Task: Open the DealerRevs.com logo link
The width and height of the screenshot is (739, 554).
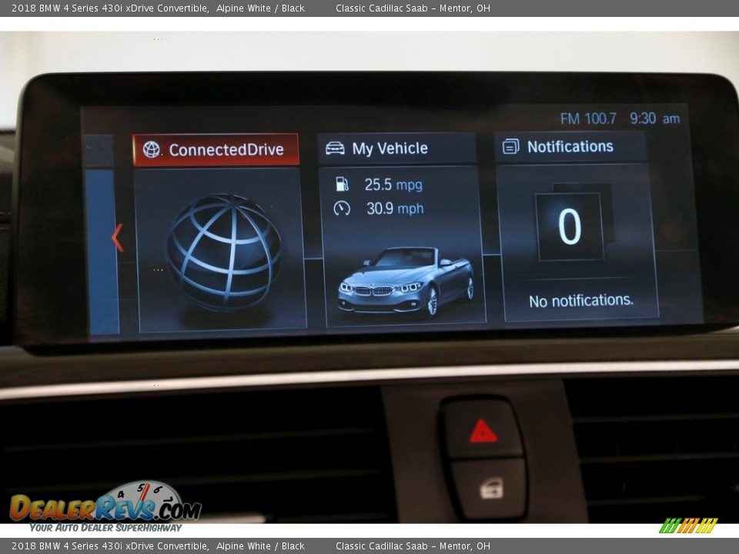Action: (x=105, y=508)
